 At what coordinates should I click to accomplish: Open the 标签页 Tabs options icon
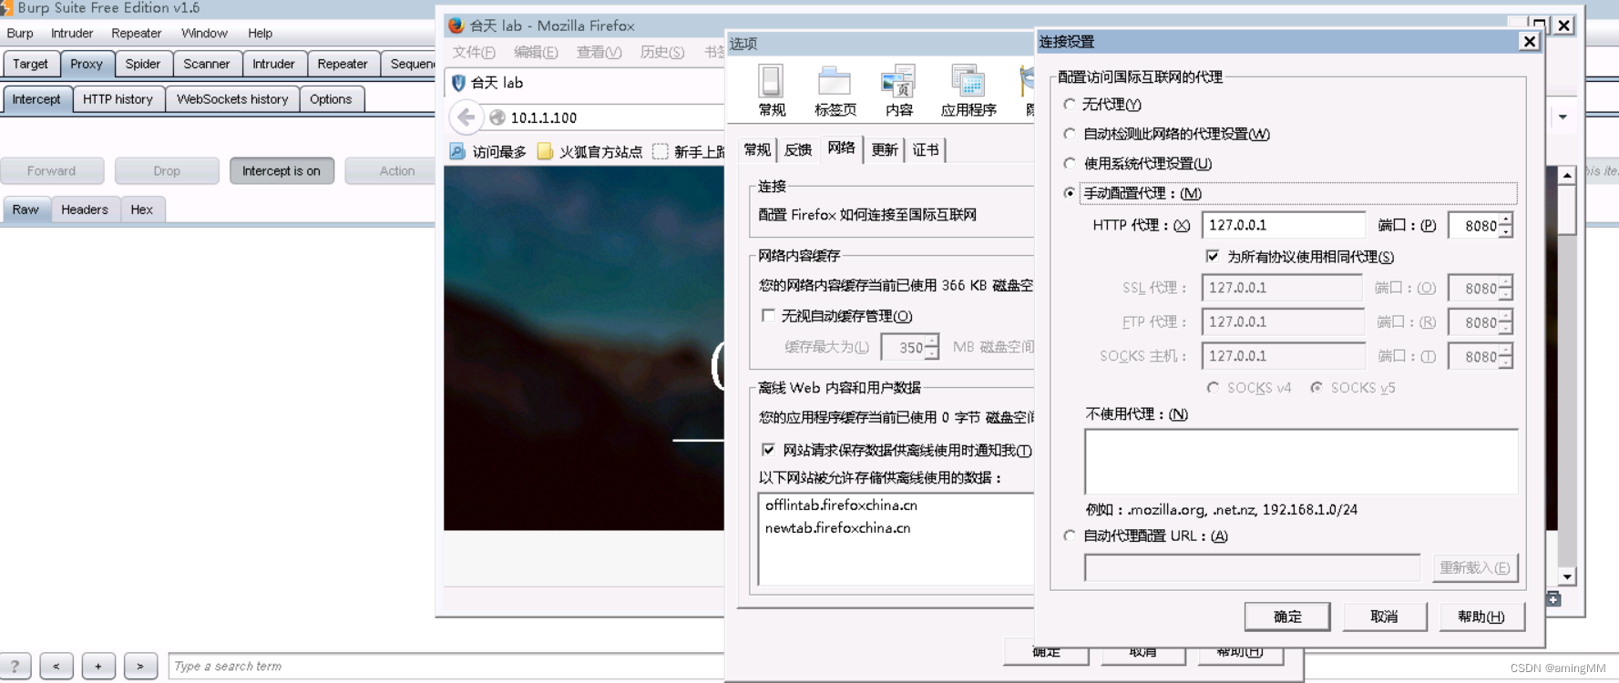click(835, 90)
